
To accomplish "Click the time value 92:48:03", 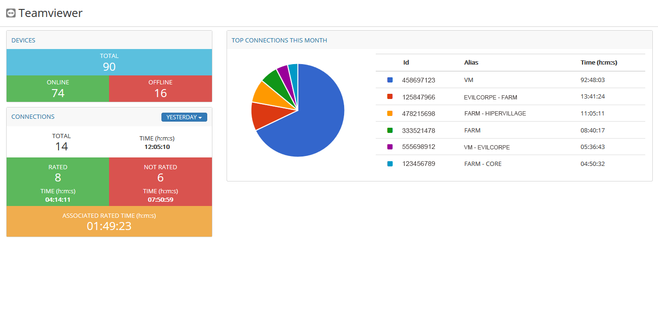I will (x=592, y=80).
